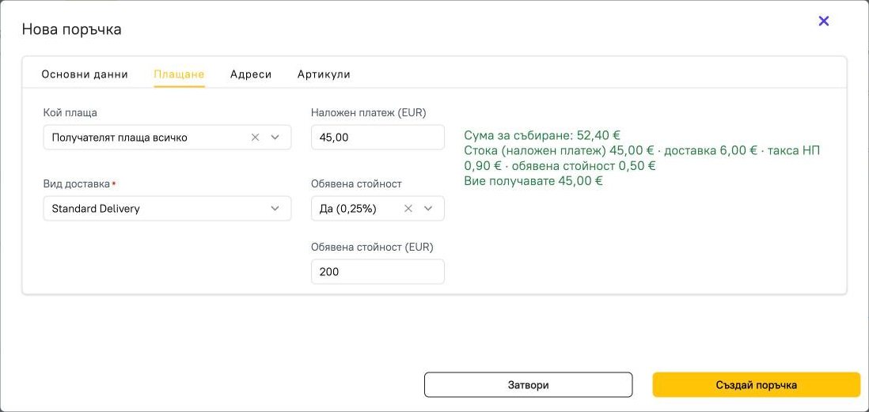The image size is (869, 412).
Task: Clear the Кой плаща selection
Action: (x=255, y=138)
